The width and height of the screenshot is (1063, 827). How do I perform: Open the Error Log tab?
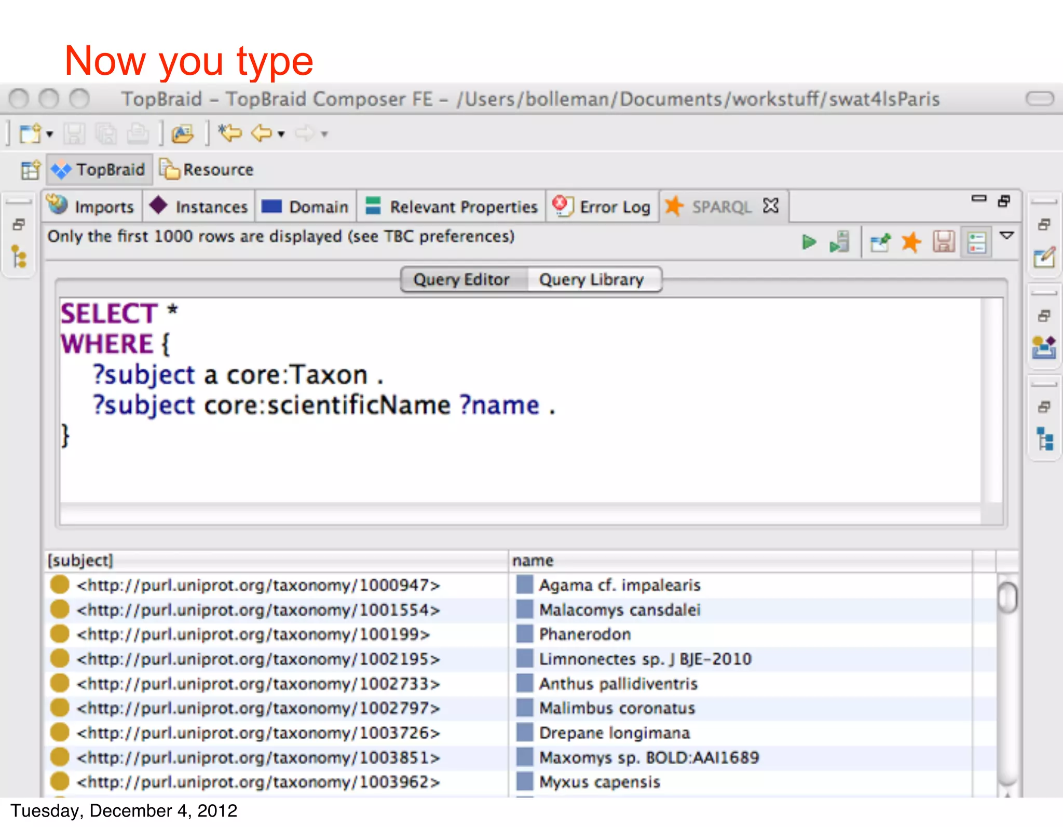point(602,207)
